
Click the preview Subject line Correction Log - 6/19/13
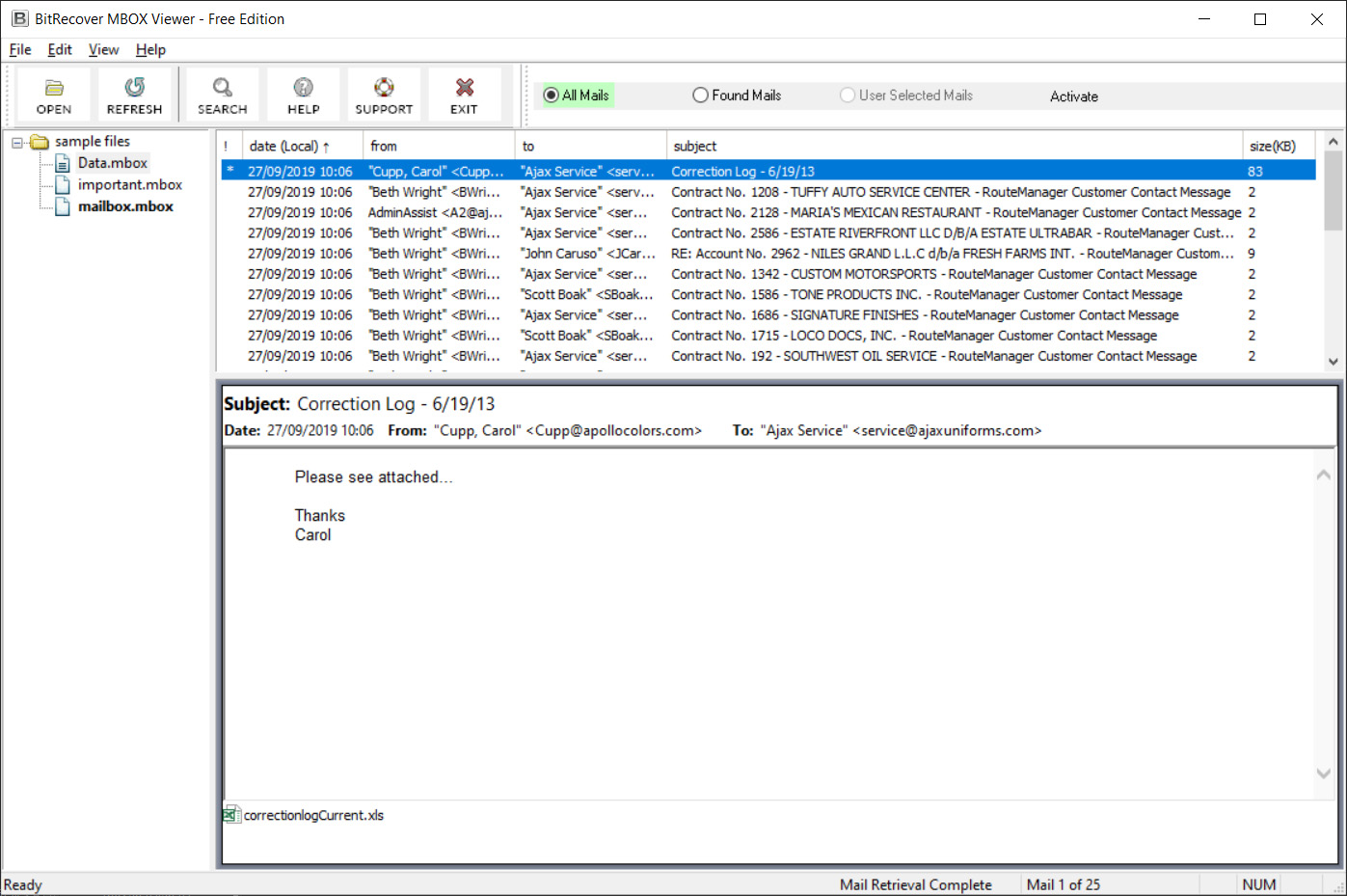pos(395,404)
